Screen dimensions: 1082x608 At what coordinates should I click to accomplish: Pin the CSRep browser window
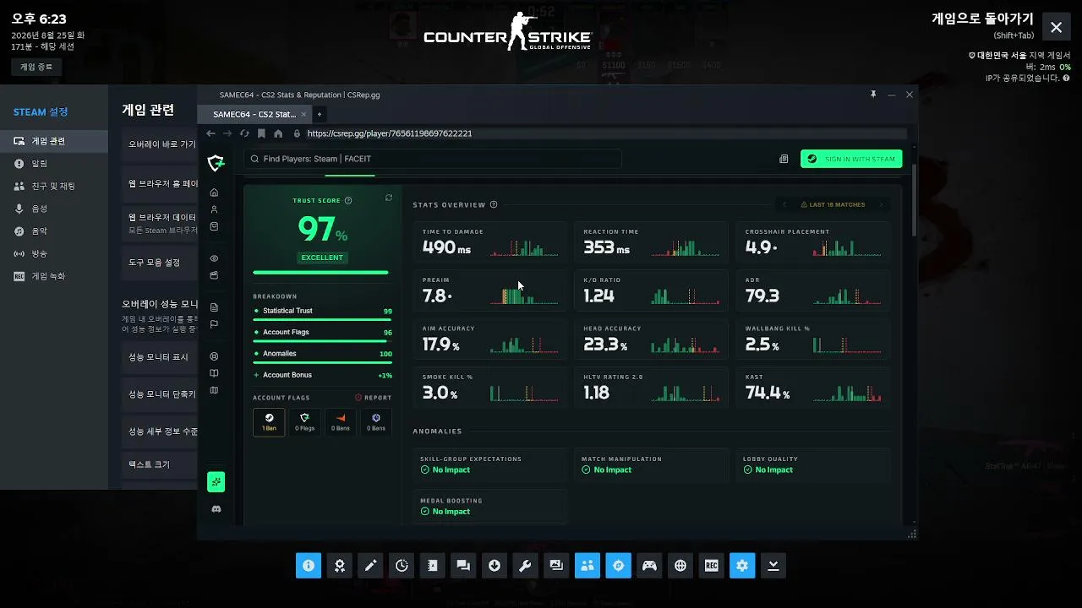click(873, 95)
